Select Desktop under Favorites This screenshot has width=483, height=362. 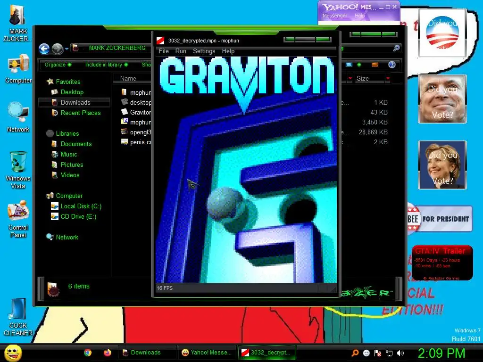tap(72, 92)
